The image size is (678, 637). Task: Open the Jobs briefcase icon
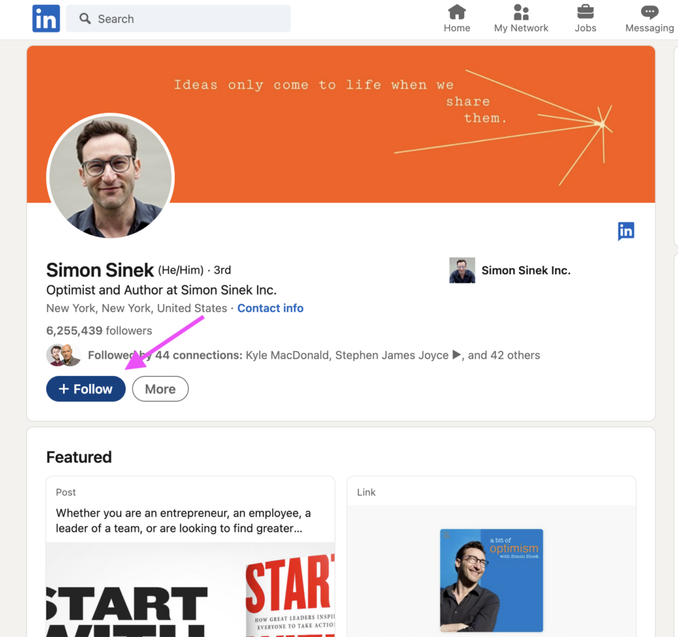[585, 13]
